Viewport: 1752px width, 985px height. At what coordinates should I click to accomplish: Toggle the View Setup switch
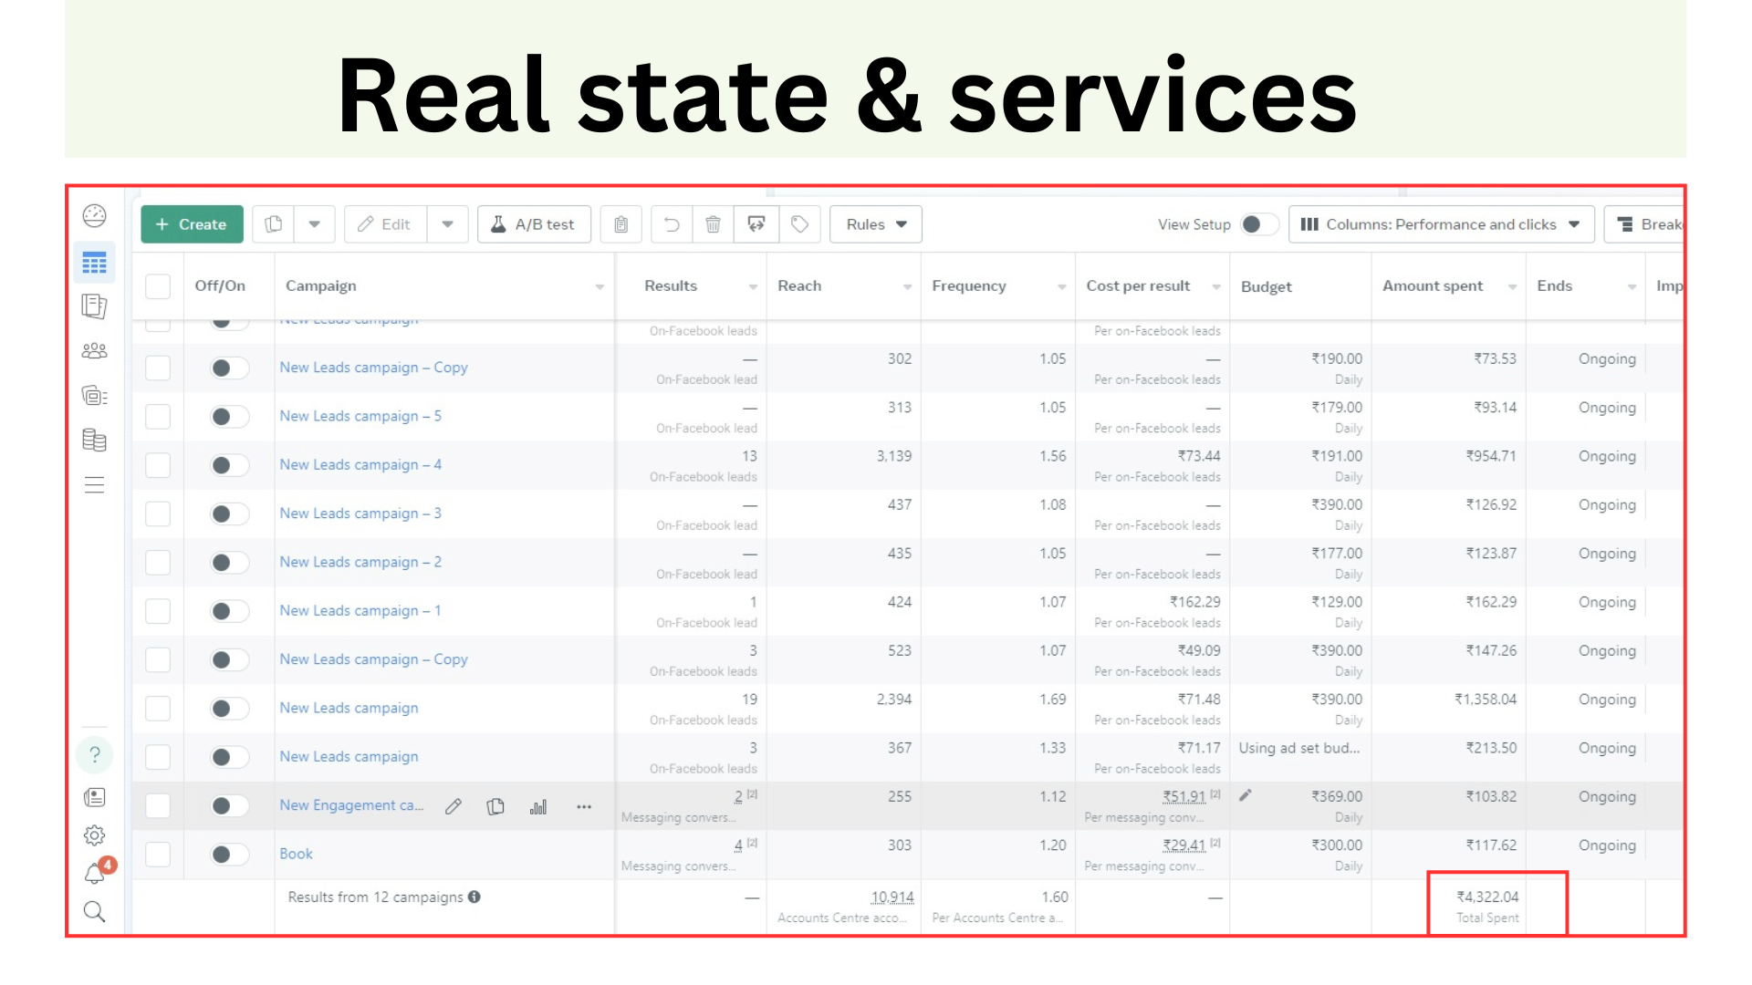[x=1258, y=224]
